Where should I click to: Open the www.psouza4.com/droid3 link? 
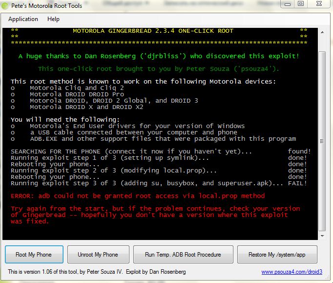291,272
